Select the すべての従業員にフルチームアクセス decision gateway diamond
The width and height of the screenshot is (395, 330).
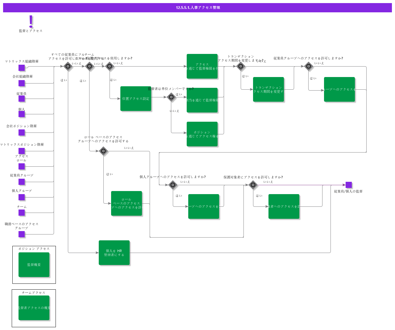68,66
